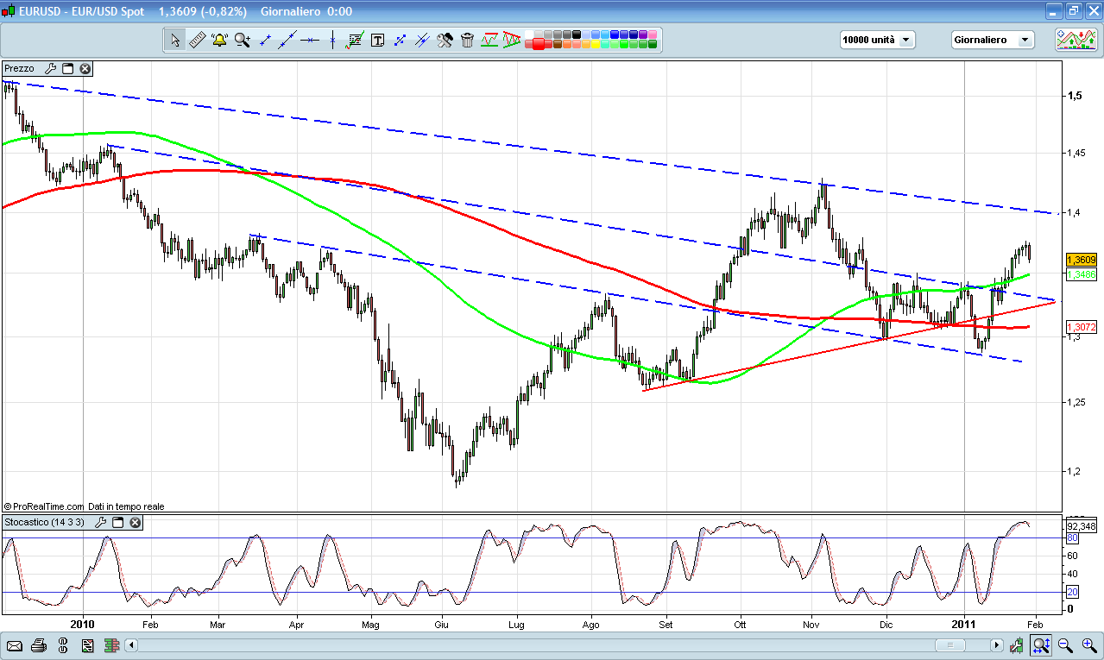Open the 10000 unità dropdown
The width and height of the screenshot is (1104, 660).
click(877, 40)
